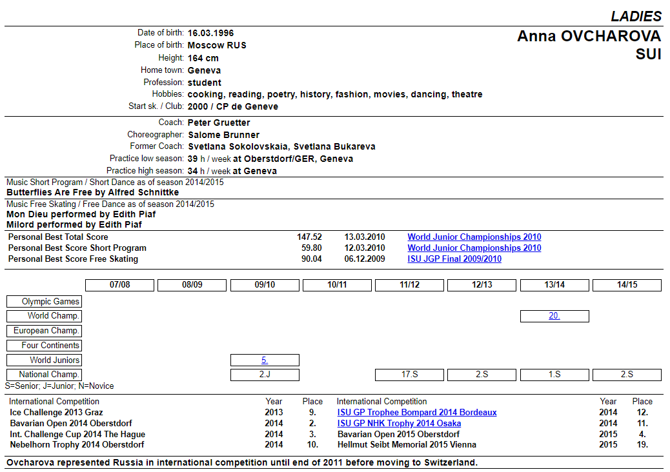Click the home town Geneva
The width and height of the screenshot is (670, 472).
click(204, 70)
